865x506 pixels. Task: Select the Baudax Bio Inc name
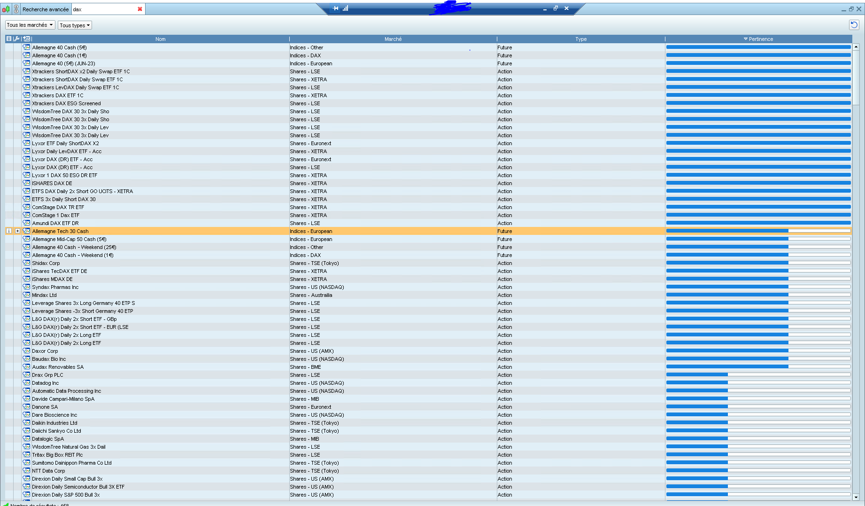(49, 359)
